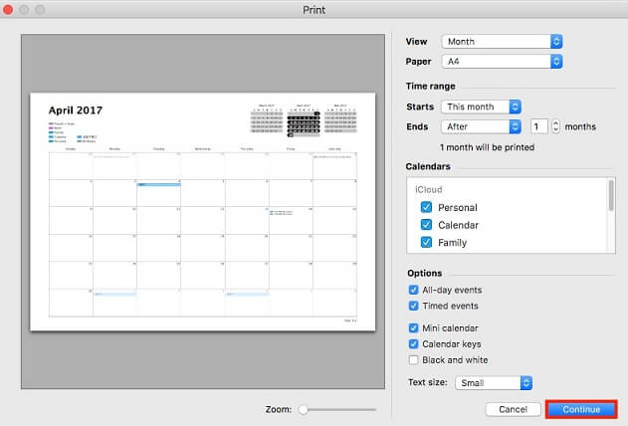
Task: Click the Calendars list scrollbar
Action: [x=611, y=195]
